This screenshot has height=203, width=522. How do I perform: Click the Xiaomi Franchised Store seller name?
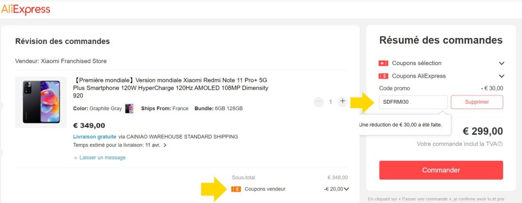click(73, 61)
